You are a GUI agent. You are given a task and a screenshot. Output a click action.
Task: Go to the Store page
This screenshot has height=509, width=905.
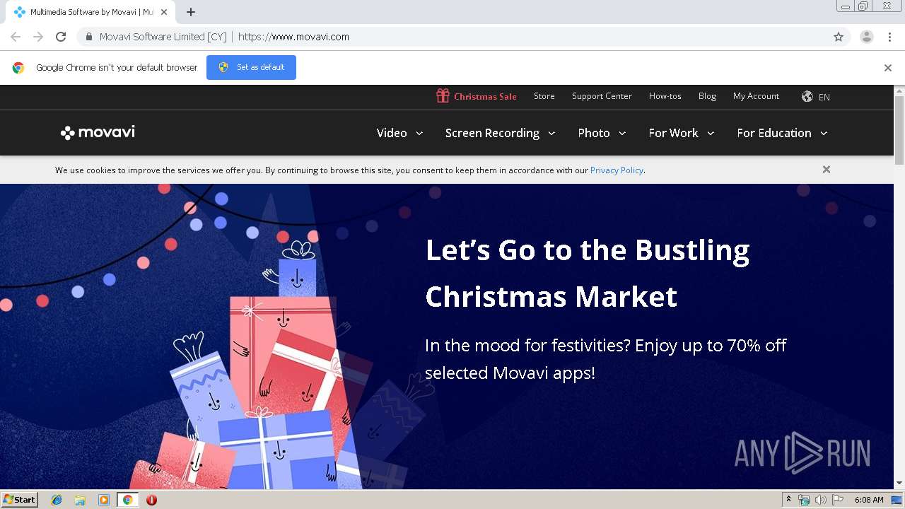pyautogui.click(x=544, y=96)
